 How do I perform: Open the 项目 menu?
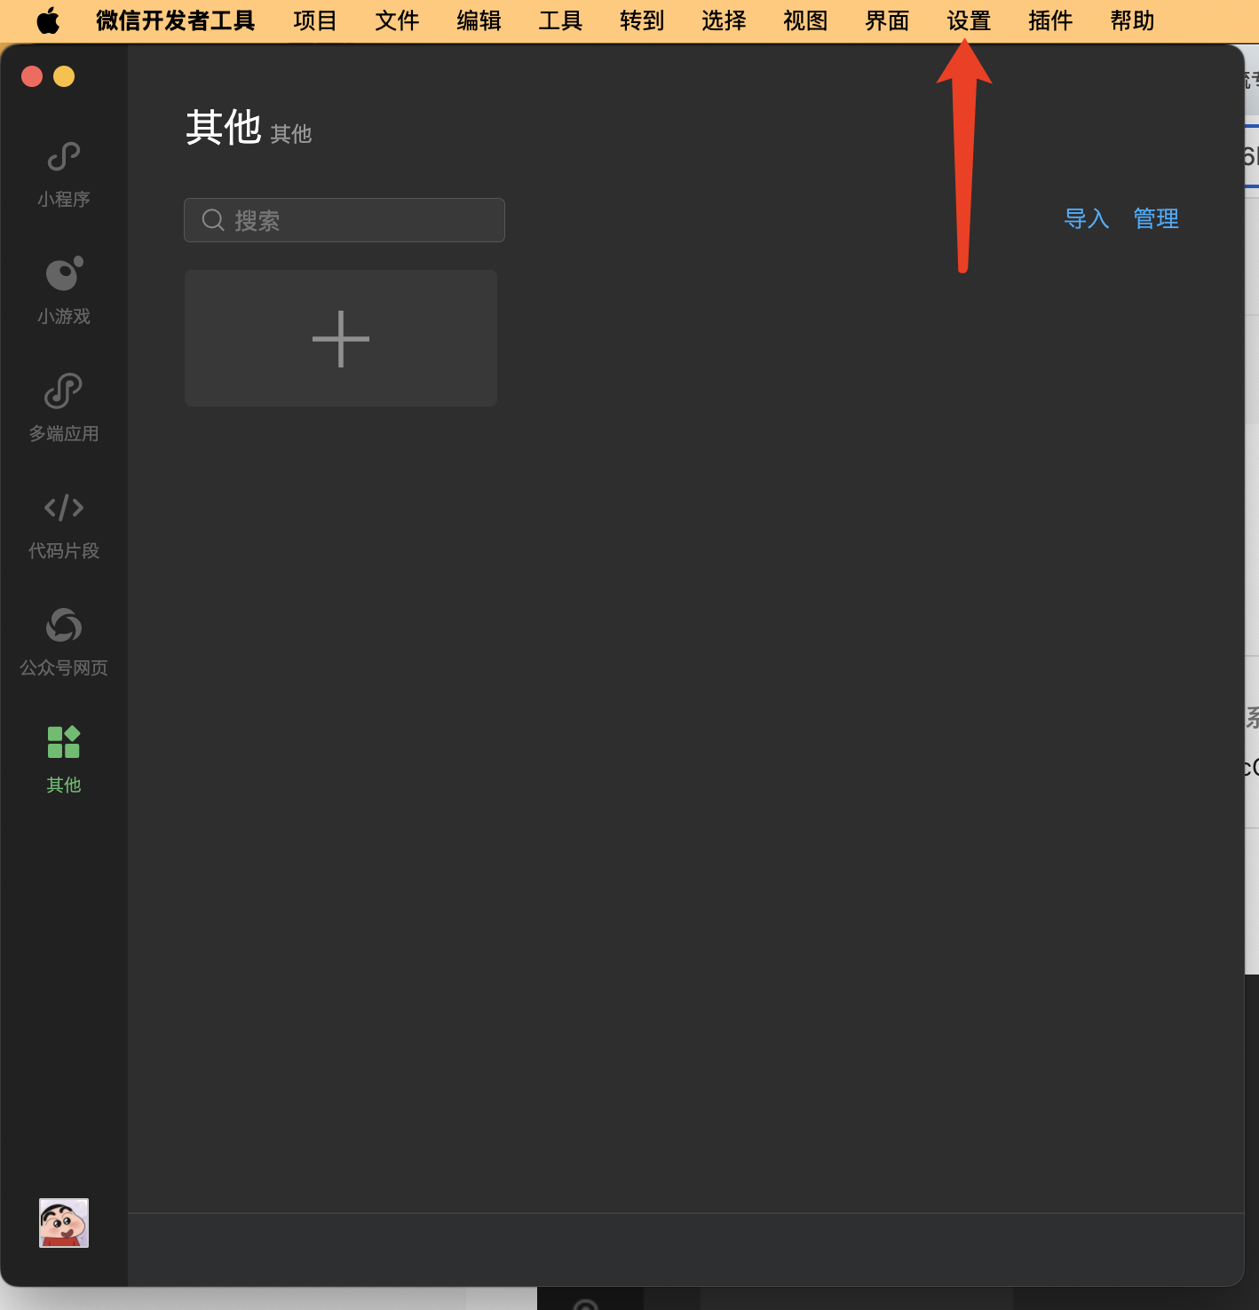pos(315,20)
